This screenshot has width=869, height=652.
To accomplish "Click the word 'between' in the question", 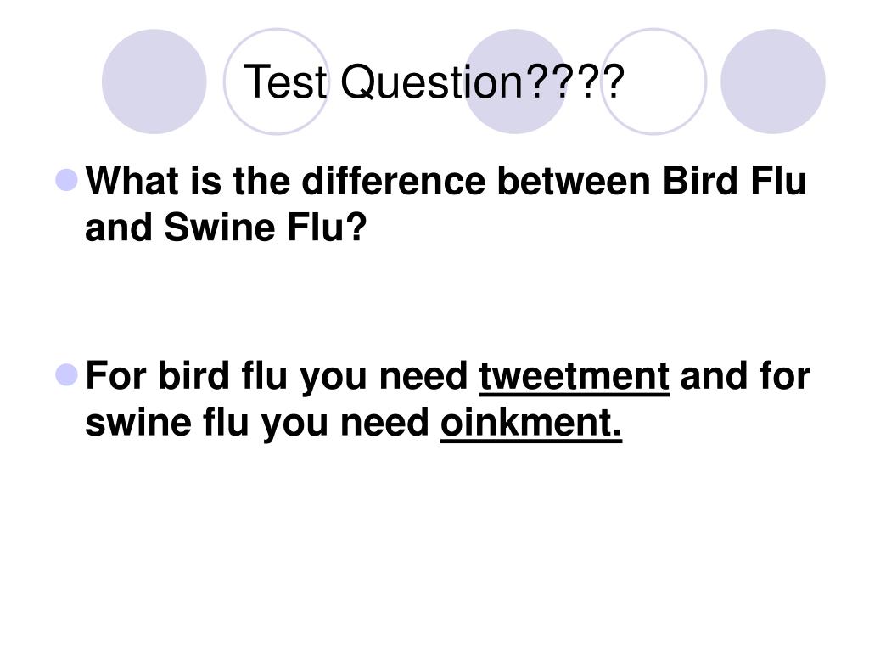I will (x=574, y=180).
